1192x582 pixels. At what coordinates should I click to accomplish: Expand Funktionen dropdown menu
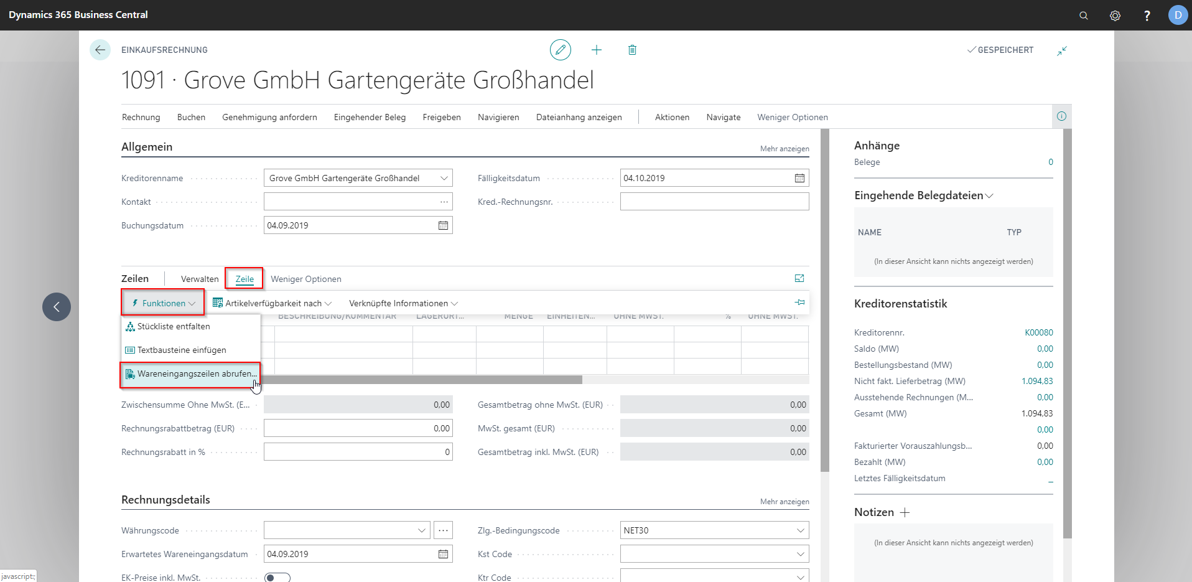(163, 303)
